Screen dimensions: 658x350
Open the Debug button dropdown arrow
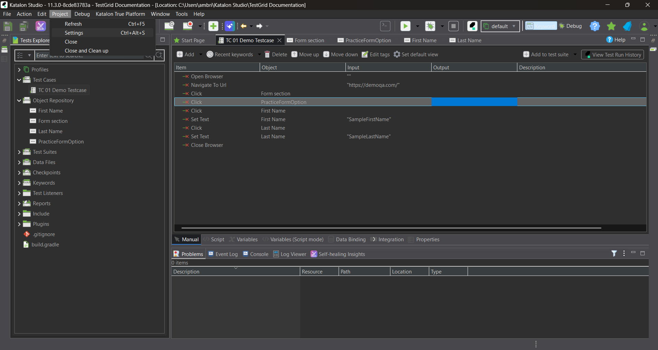(x=442, y=26)
